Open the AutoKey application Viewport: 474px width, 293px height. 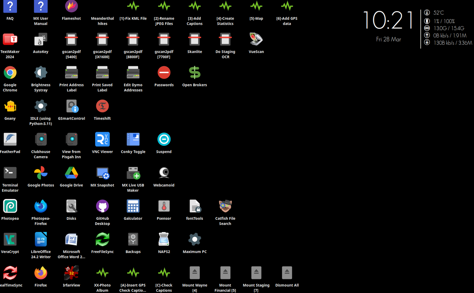tap(41, 40)
